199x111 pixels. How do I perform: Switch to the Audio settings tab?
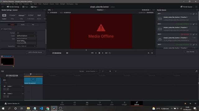[x=23, y=25]
